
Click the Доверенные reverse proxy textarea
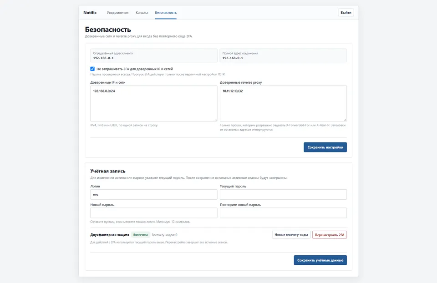coord(283,103)
